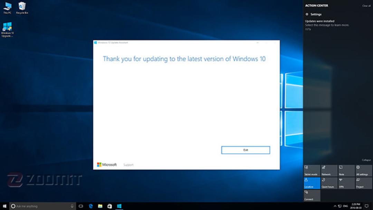
Task: Open the Connect quick action tile
Action: click(312, 195)
